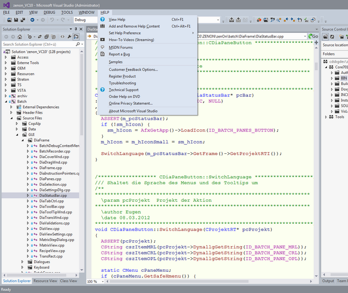Image resolution: width=348 pixels, height=293 pixels.
Task: Open the Debug configuration dropdown
Action: click(85, 20)
